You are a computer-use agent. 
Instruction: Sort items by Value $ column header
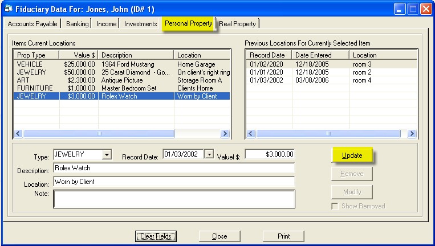pos(79,55)
